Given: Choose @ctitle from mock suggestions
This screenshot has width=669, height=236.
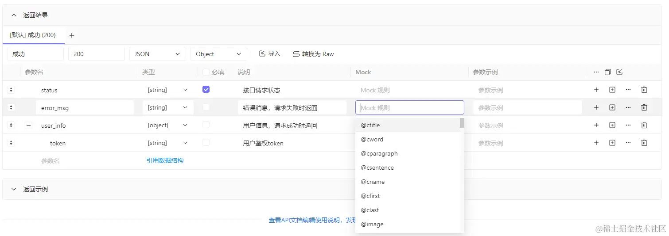Looking at the screenshot, I should coord(408,125).
